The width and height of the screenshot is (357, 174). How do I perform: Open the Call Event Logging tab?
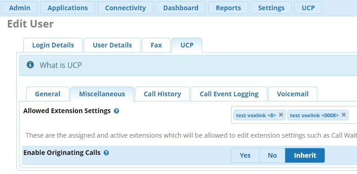coord(229,94)
